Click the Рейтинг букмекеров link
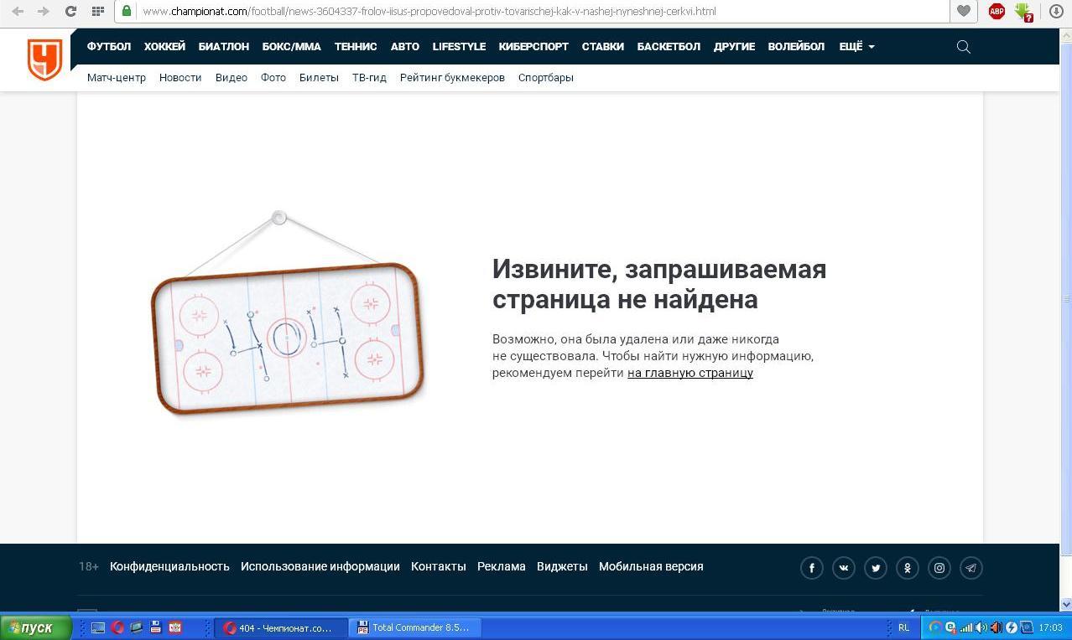Viewport: 1072px width, 640px height. click(452, 78)
